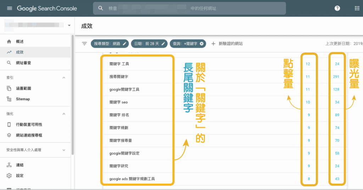The height and width of the screenshot is (190, 363).
Task: Click the filter list icon
Action: pos(84,43)
